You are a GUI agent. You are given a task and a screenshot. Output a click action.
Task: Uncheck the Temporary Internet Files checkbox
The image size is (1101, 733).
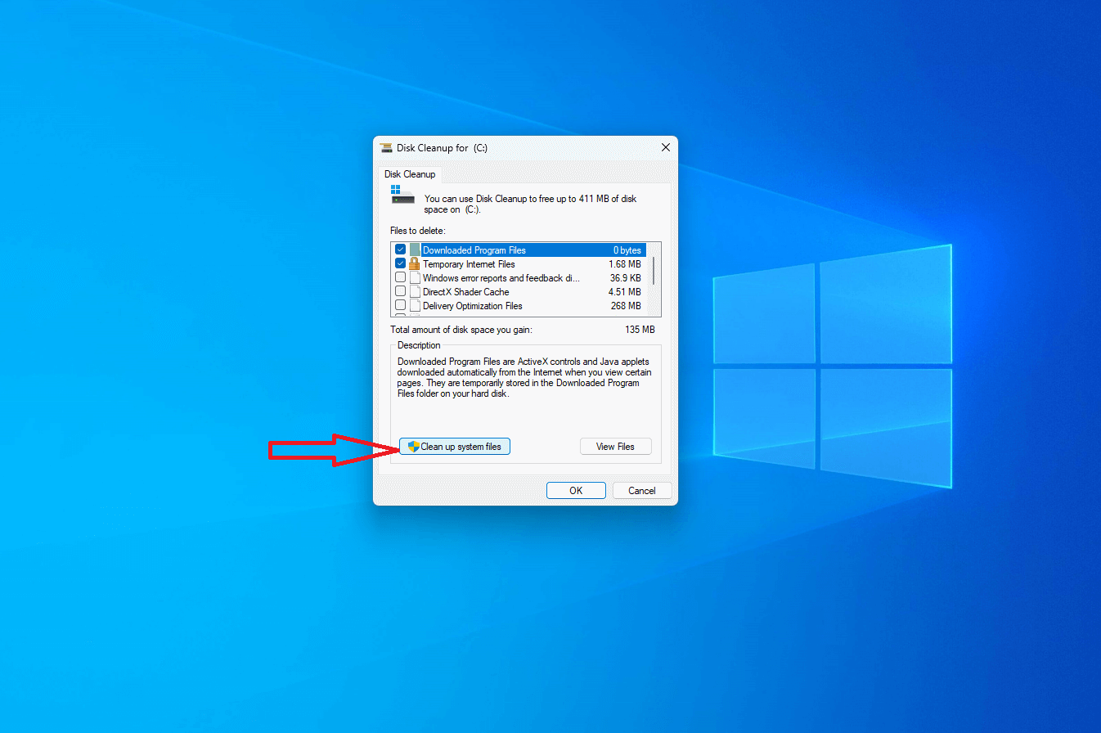point(400,263)
